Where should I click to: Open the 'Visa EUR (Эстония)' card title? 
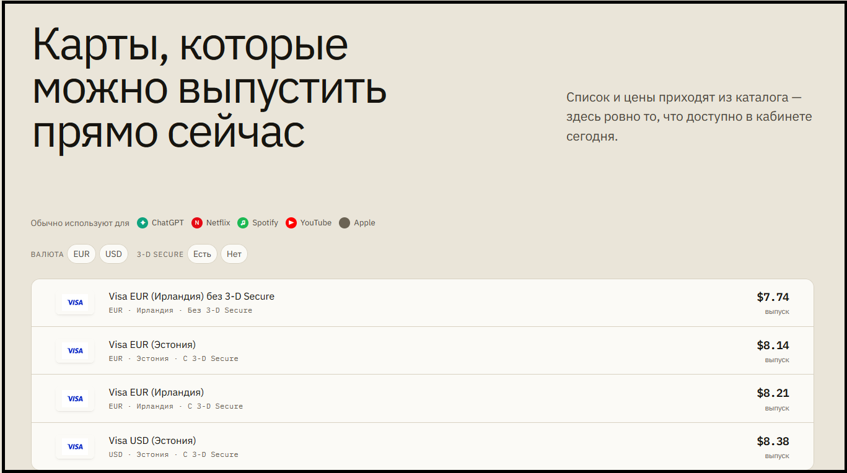click(152, 345)
